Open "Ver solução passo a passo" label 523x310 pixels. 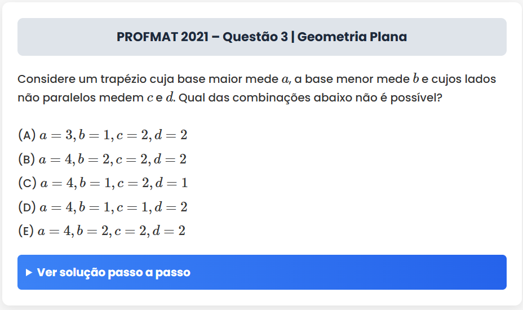[113, 273]
